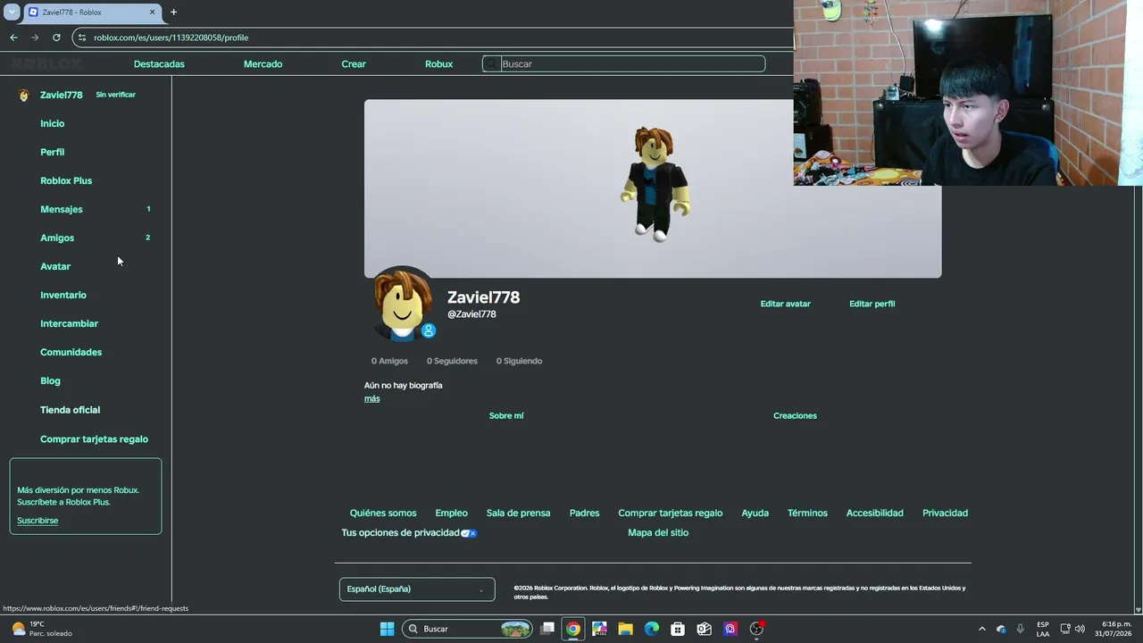1143x643 pixels.
Task: Click the Google Chrome taskbar icon
Action: click(573, 629)
